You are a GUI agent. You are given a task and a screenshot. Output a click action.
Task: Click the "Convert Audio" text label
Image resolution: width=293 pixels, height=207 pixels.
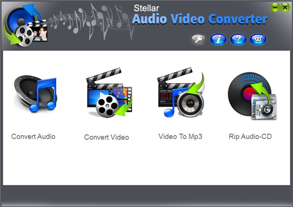[33, 136]
